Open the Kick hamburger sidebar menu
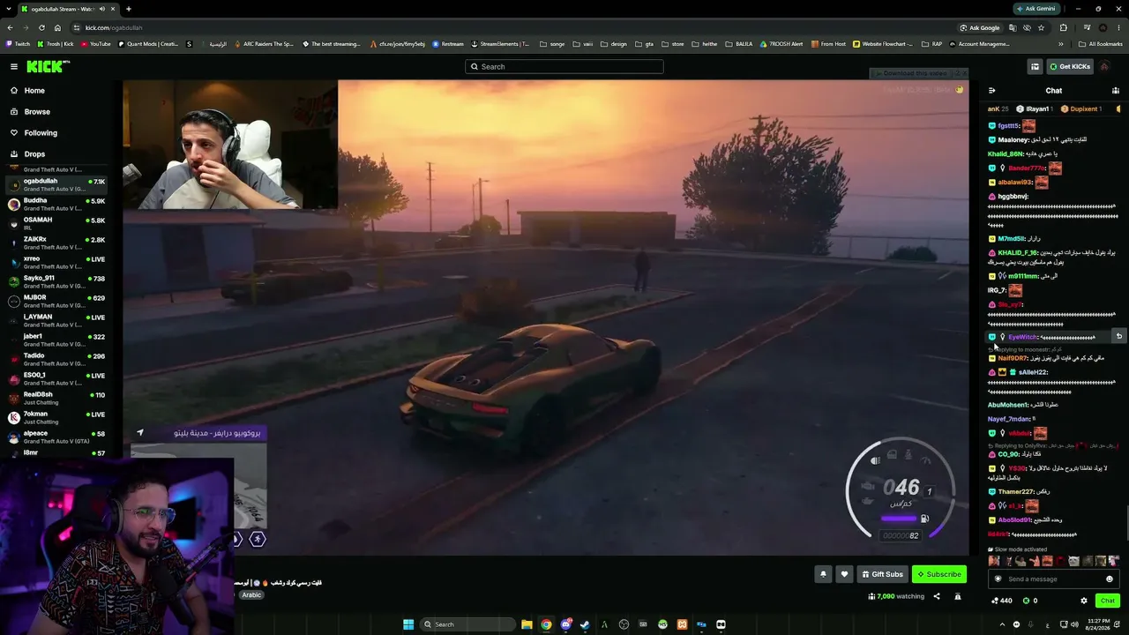This screenshot has width=1129, height=635. coord(14,66)
